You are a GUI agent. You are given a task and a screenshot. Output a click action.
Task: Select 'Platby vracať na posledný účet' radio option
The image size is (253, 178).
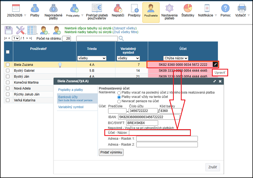coord(119,93)
